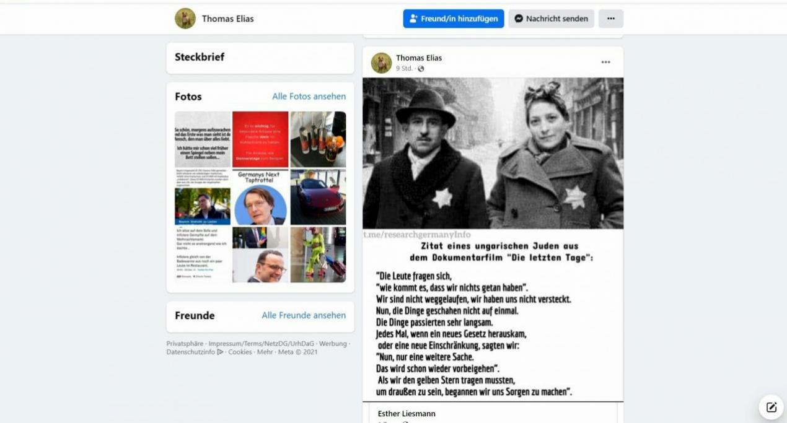787x423 pixels.
Task: Open the bottles photo thumbnail
Action: pos(318,139)
